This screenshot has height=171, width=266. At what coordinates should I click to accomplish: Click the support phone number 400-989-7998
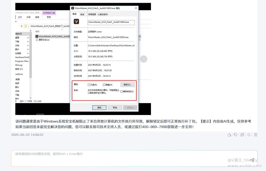(x=155, y=127)
